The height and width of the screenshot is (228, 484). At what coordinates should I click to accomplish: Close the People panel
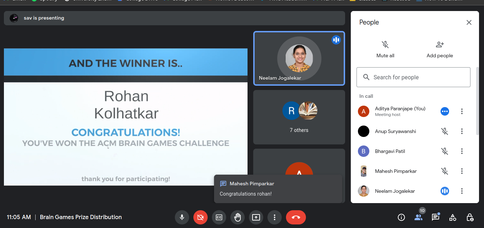(x=469, y=22)
